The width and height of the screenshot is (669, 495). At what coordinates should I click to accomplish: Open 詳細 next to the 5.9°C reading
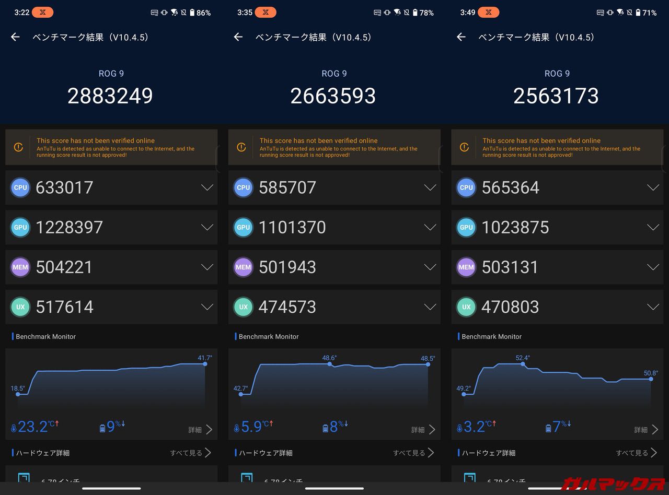[423, 430]
